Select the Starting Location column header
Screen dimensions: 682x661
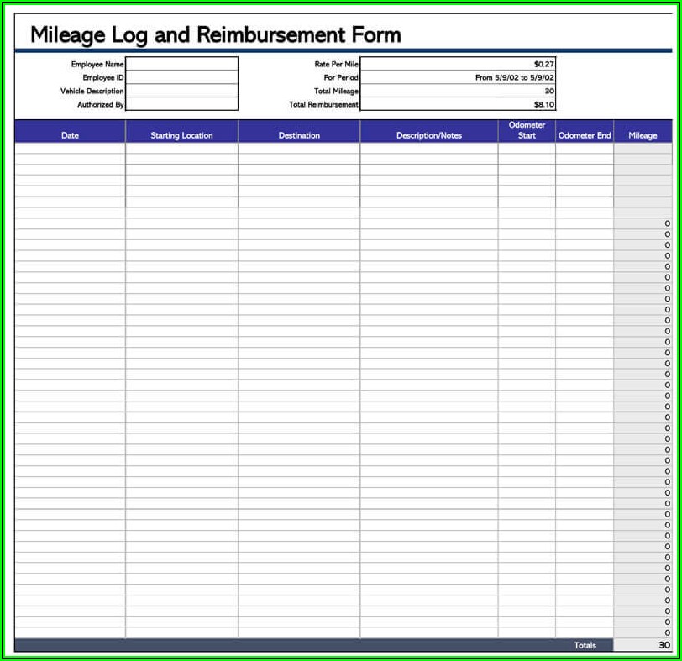[181, 135]
